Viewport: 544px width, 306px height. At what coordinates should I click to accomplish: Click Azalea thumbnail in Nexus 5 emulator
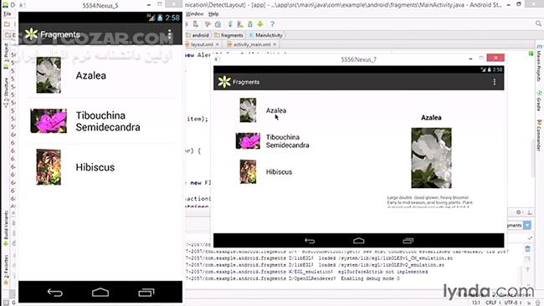[49, 75]
